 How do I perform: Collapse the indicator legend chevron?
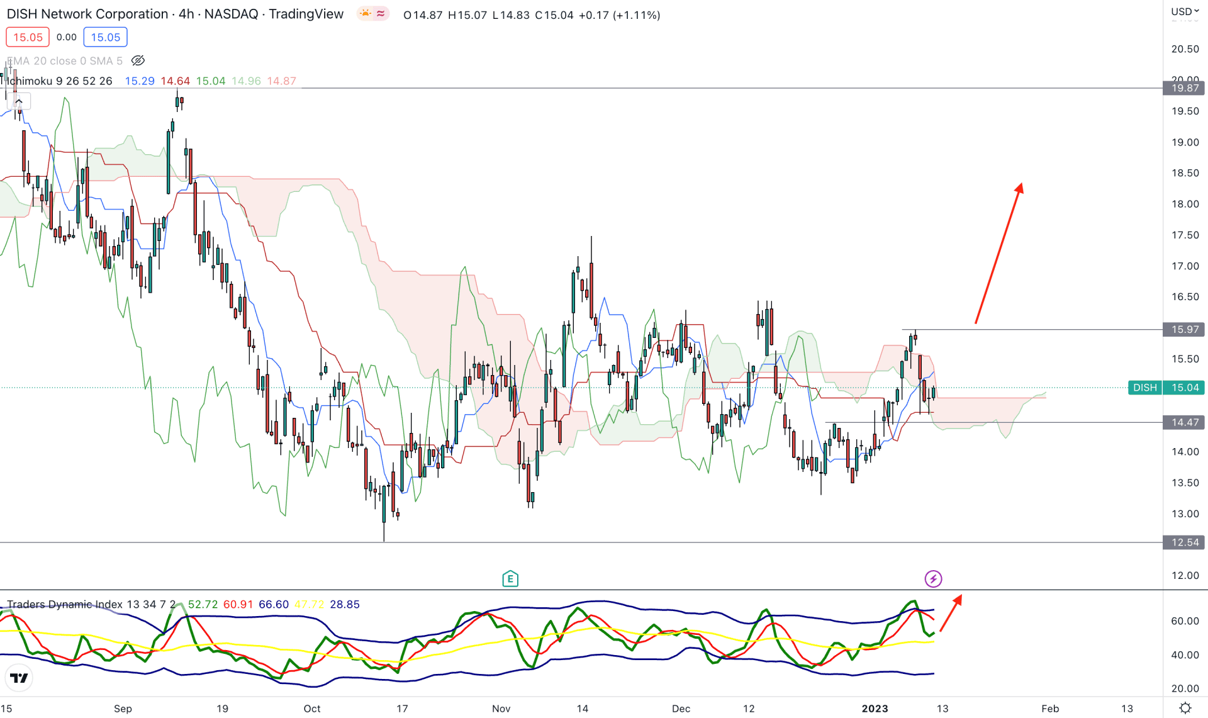point(19,101)
